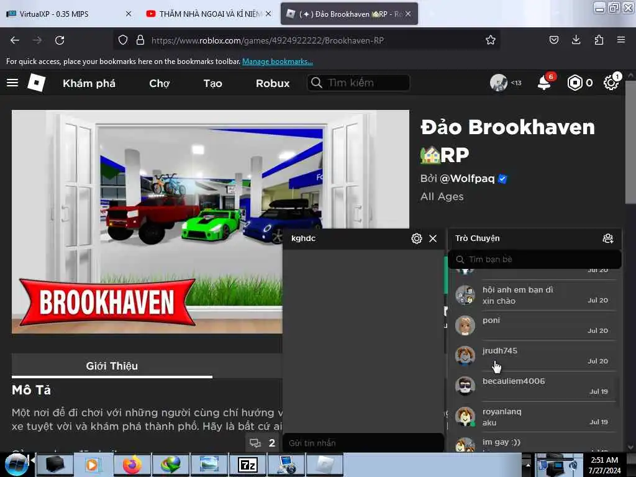The width and height of the screenshot is (636, 477).
Task: Open the notifications bell with 6 alerts
Action: 544,83
